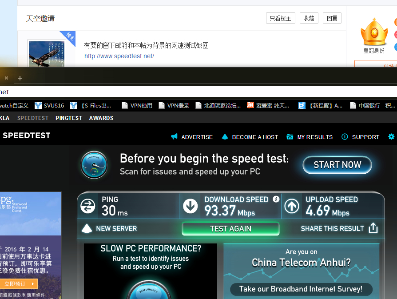Screen dimensions: 397x299
Task: Click the SPG Starwood ad banner
Action: click(x=31, y=245)
